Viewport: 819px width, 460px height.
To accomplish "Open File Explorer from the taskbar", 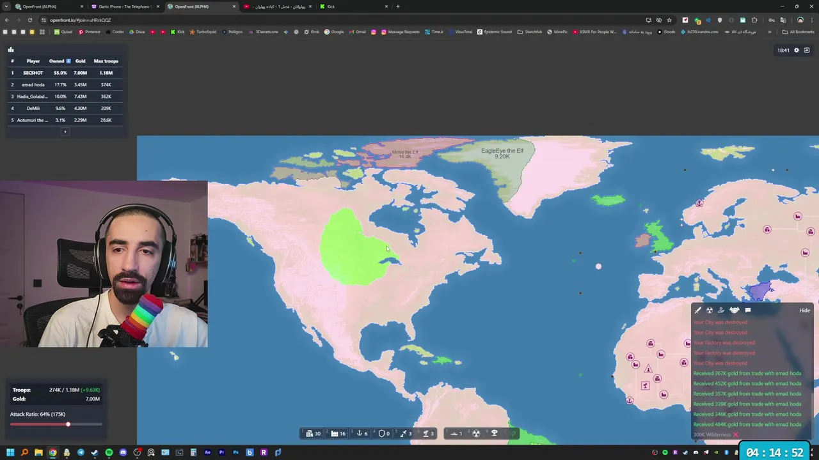I will click(38, 452).
